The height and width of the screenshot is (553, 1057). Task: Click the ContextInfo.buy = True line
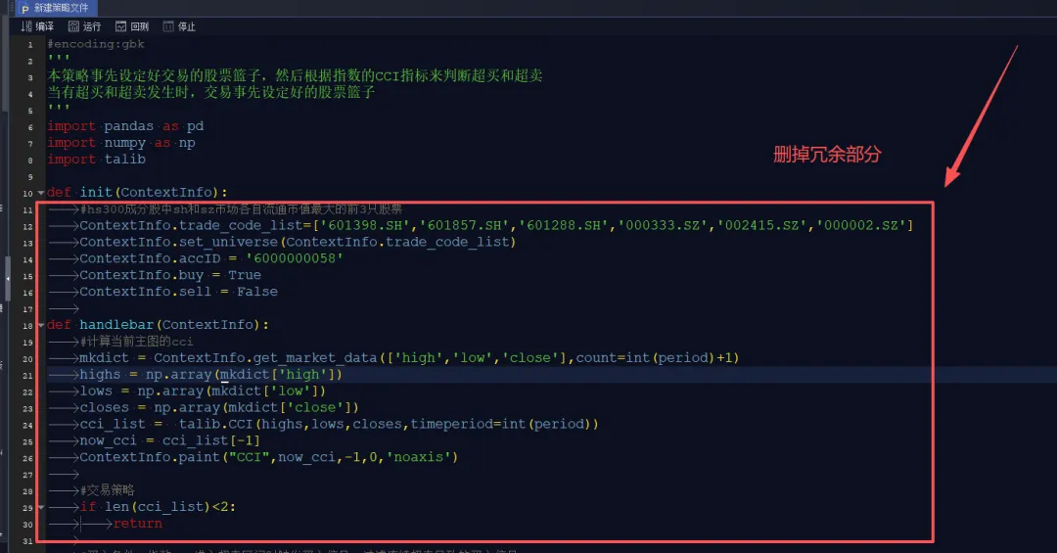170,275
